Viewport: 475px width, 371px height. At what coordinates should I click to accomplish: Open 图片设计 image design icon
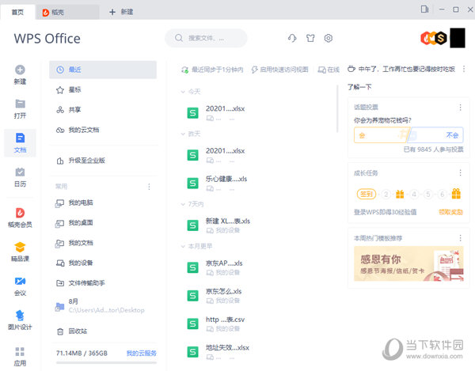(x=20, y=316)
